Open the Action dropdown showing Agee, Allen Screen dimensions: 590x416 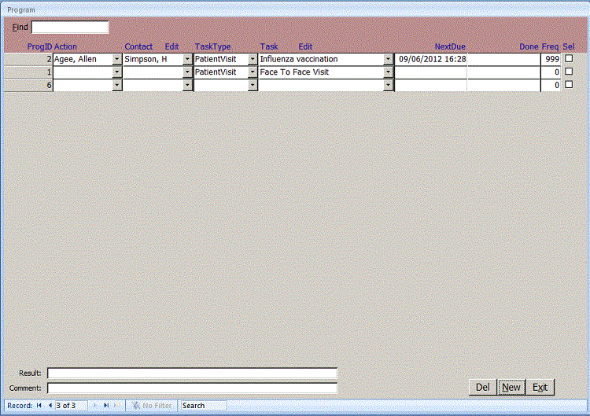[118, 59]
